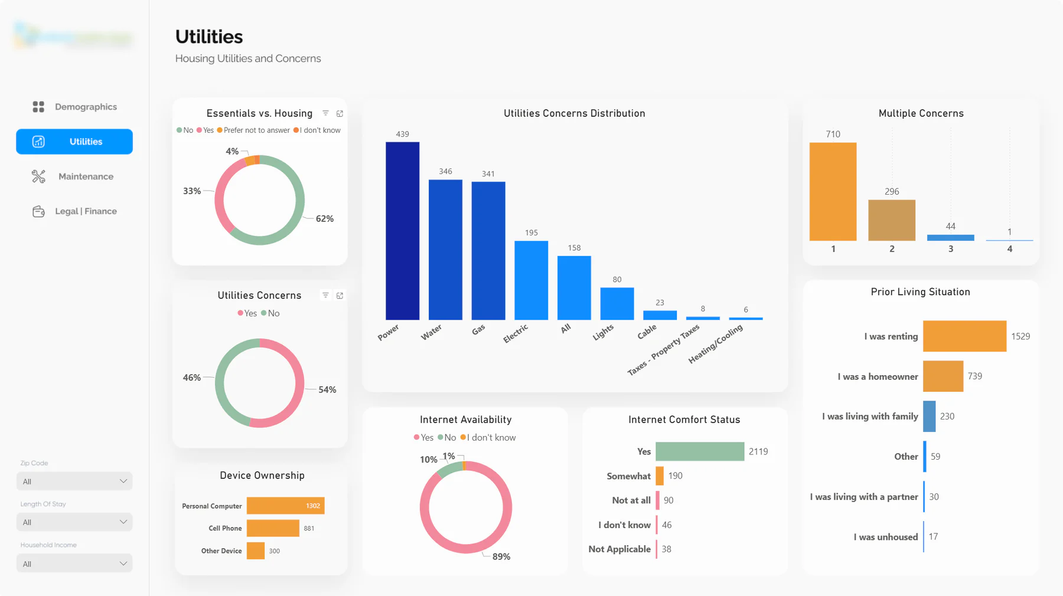Screen dimensions: 1063x596
Task: Click the Maintenance tools icon
Action: [38, 176]
